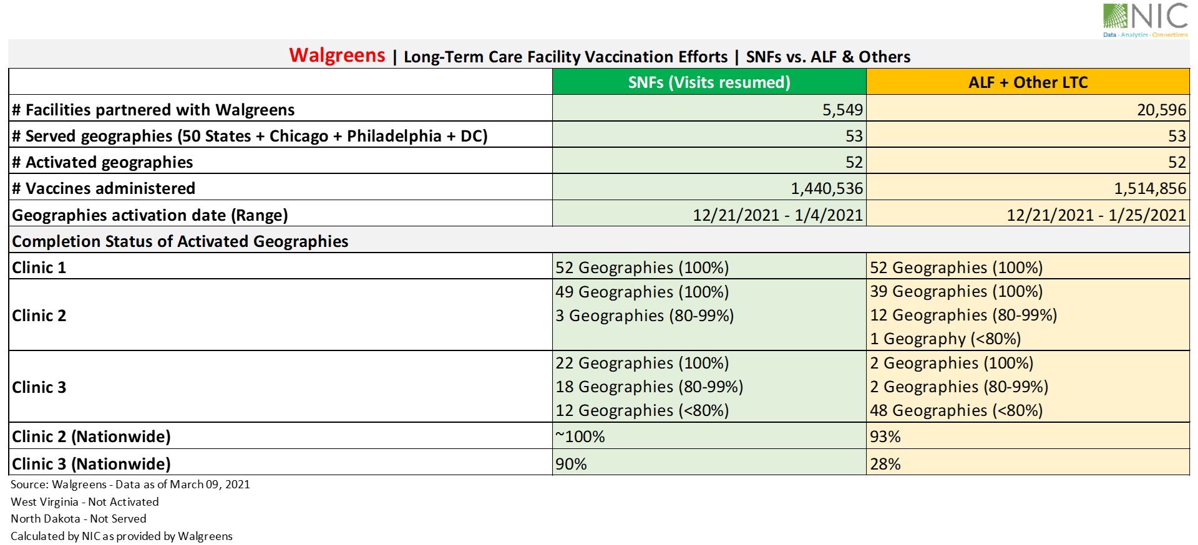
Task: Click the 'Clinic 3' row label
Action: click(39, 387)
